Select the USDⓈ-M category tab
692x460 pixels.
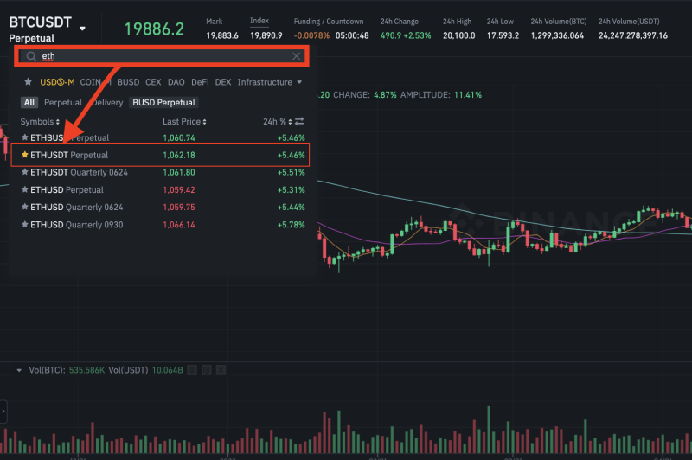click(57, 82)
